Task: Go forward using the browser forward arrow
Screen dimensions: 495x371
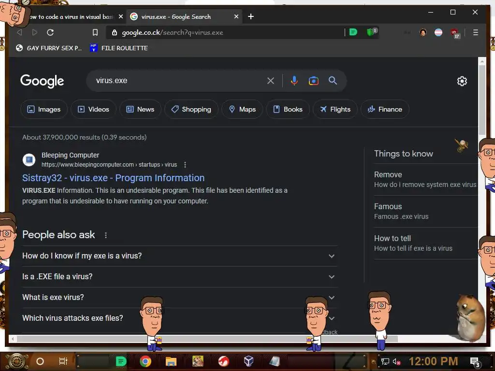Action: 35,32
